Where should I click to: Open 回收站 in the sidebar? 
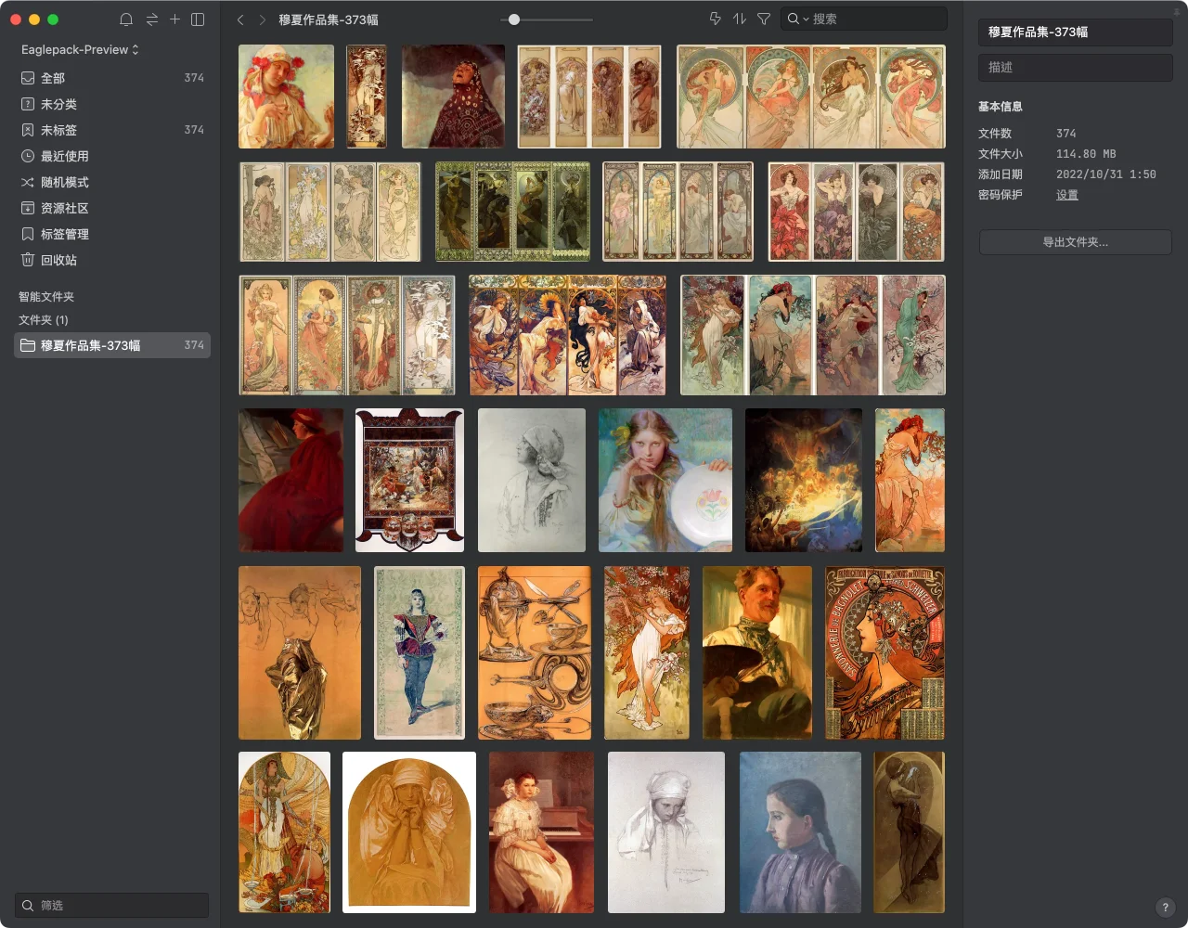(112, 260)
